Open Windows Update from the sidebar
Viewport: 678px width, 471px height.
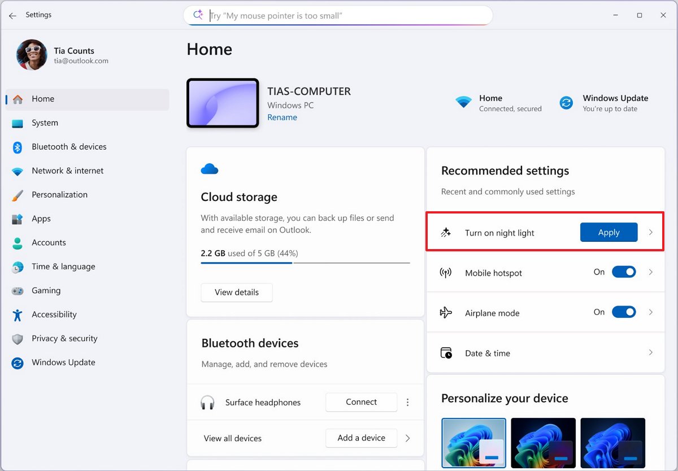point(63,362)
